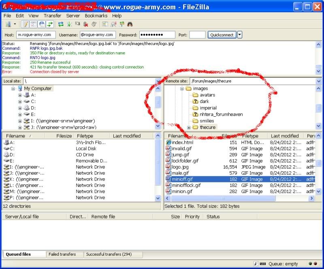Toggle display of the transfer queue
This screenshot has width=324, height=269.
[50, 24]
